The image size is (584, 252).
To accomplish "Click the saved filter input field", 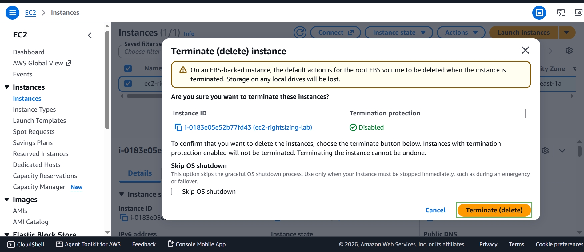I will click(x=140, y=52).
